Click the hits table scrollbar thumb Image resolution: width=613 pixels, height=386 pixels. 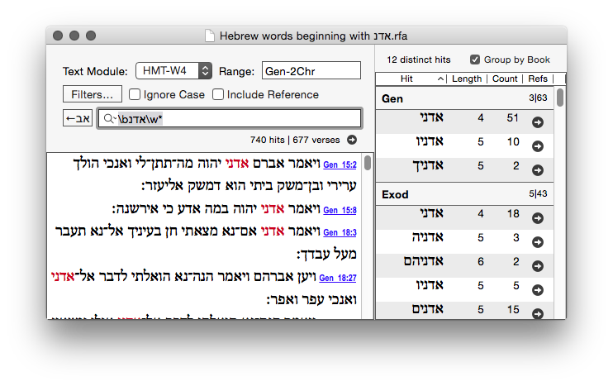point(560,98)
